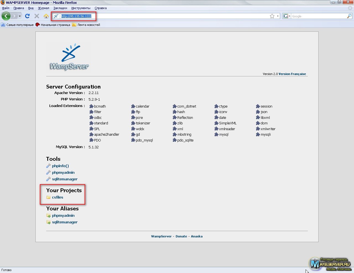The height and width of the screenshot is (273, 354).
Task: Follow the Donate footer link
Action: 181,236
